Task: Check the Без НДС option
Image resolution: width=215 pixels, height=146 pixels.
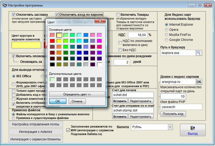Action: 120,50
